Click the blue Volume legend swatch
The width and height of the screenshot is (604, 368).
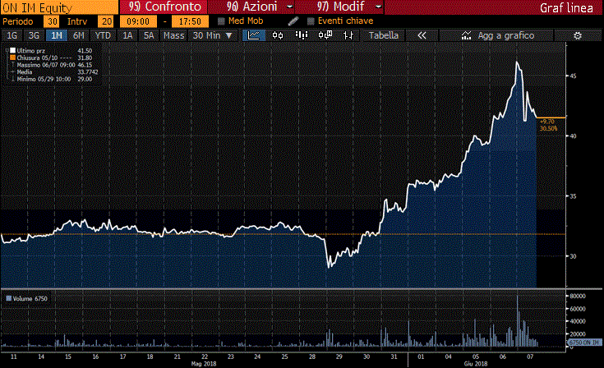tap(8, 299)
